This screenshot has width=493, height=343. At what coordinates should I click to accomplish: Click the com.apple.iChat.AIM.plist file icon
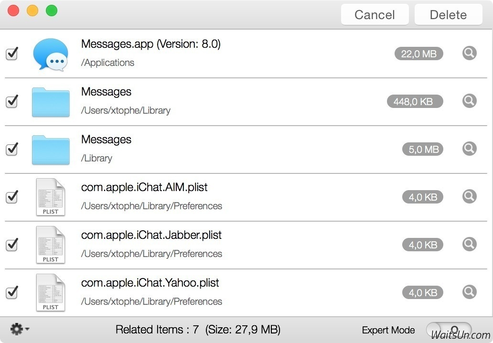50,197
